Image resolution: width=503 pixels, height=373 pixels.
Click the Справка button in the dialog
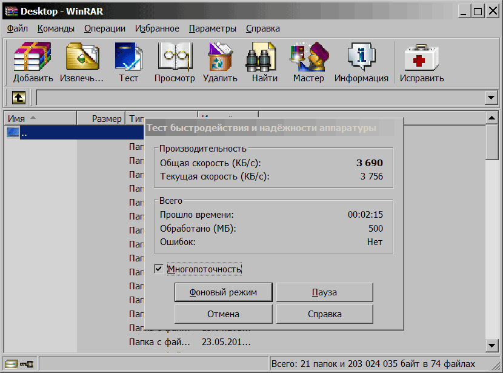(x=324, y=314)
